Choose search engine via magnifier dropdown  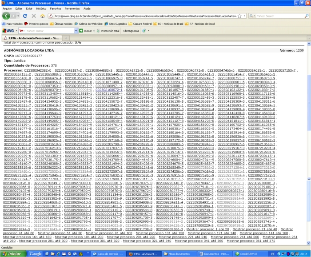point(252,16)
